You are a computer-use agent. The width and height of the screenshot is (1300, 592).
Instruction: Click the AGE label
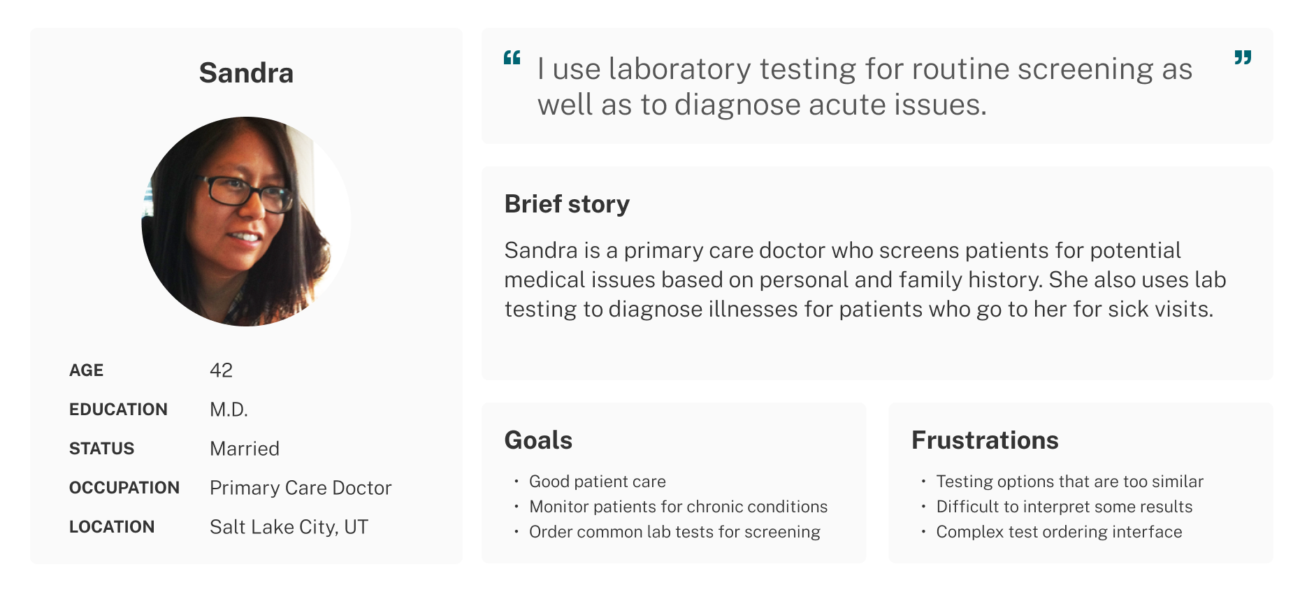coord(86,370)
